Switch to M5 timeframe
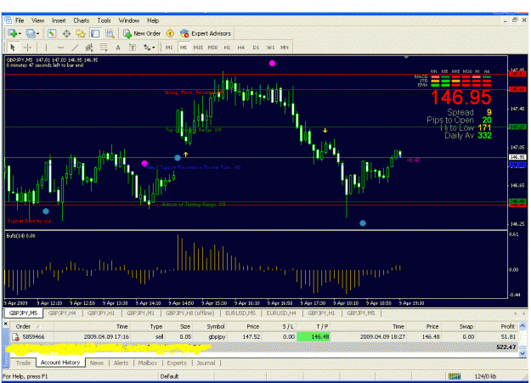Viewport: 531px width, 383px height. [184, 48]
